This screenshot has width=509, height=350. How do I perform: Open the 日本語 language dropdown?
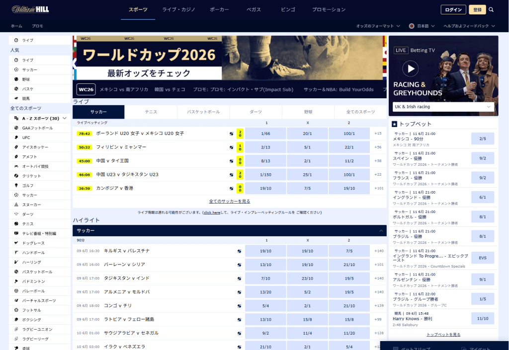(x=422, y=26)
